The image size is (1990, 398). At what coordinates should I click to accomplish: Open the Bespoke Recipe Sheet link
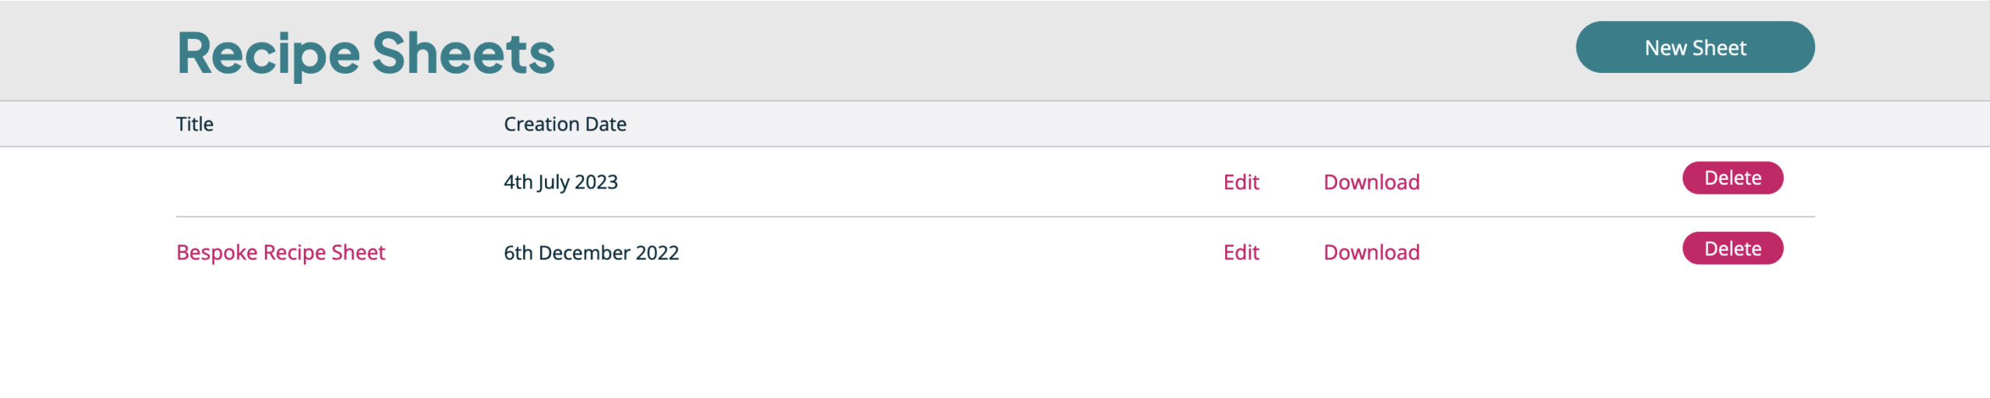[281, 252]
